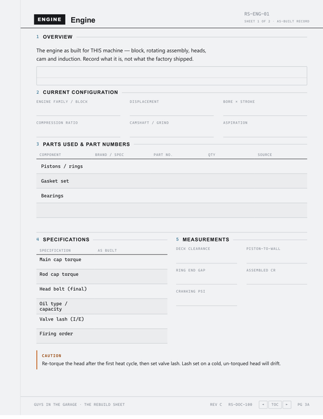Screen dimensions: 323x419
Task: Go to the next page arrow
Action: click(x=287, y=404)
